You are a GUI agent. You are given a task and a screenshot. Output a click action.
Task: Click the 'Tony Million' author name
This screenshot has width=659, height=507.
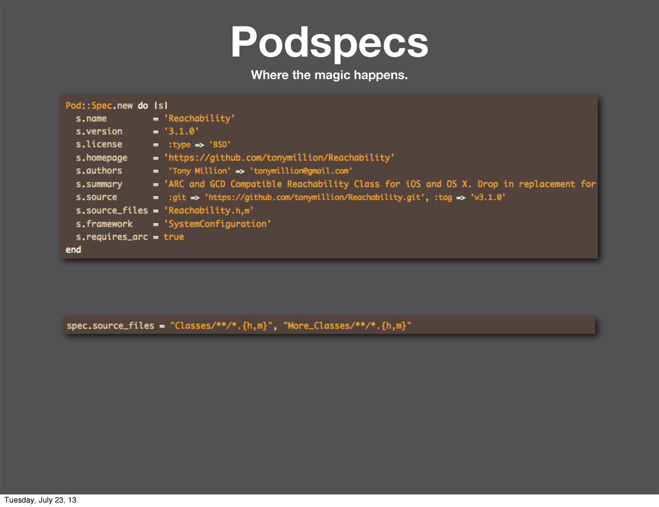pos(200,171)
